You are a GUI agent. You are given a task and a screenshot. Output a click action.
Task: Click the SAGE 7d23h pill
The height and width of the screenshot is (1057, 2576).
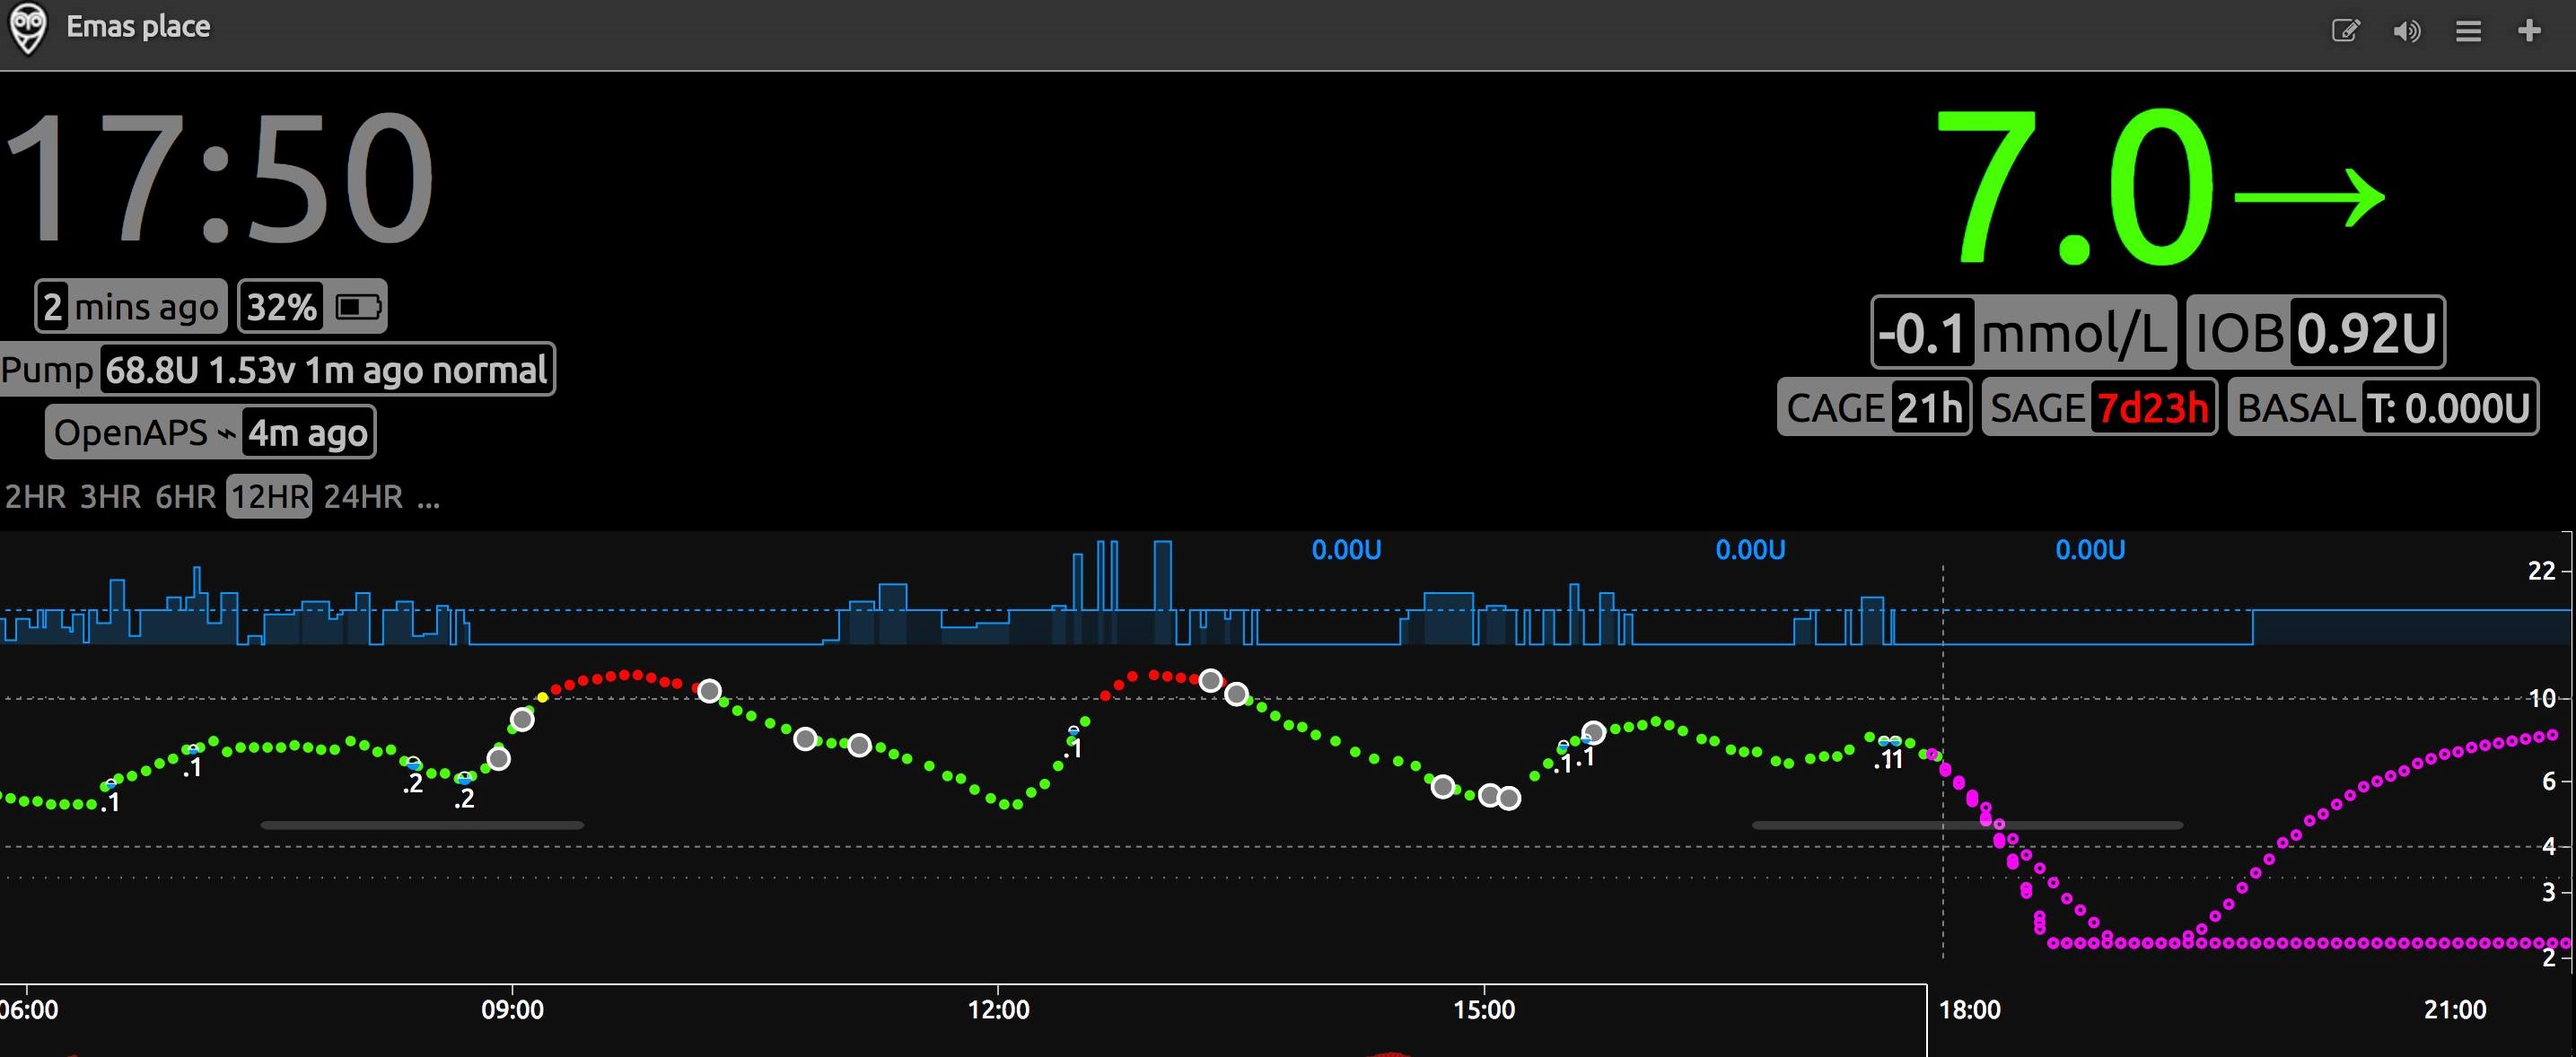point(2099,408)
